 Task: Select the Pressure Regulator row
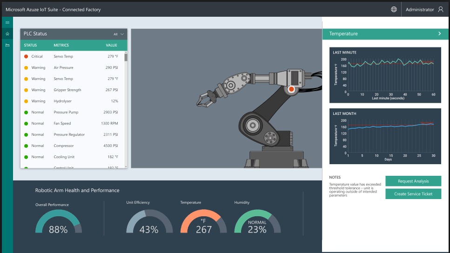click(x=72, y=135)
